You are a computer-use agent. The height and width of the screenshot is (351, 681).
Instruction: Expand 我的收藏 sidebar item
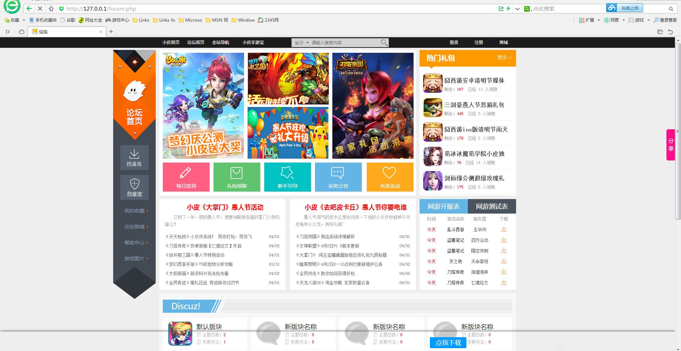[136, 211]
